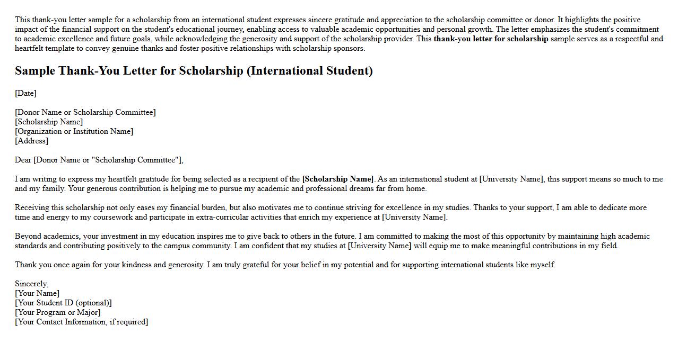The height and width of the screenshot is (344, 678).
Task: Click the [Scholarship Name] address line
Action: coord(49,122)
